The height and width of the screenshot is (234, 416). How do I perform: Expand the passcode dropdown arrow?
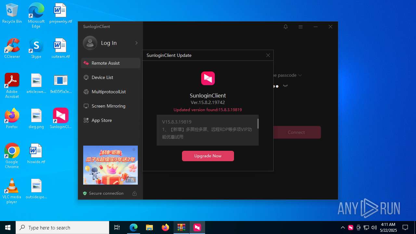coord(300,75)
